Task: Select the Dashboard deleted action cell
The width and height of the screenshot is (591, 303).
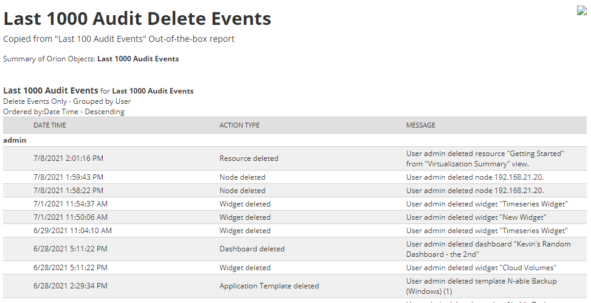Action: 252,249
